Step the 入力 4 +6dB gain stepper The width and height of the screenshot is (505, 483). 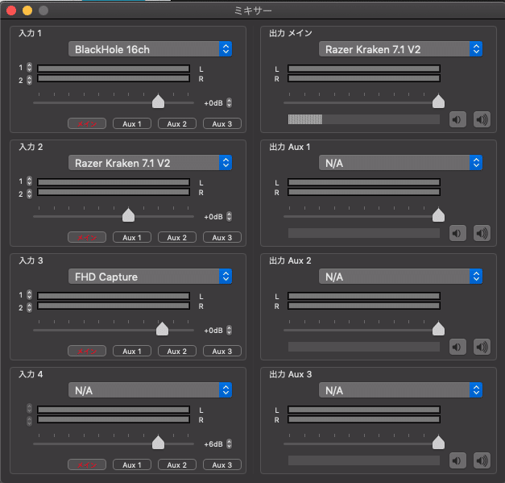point(229,444)
